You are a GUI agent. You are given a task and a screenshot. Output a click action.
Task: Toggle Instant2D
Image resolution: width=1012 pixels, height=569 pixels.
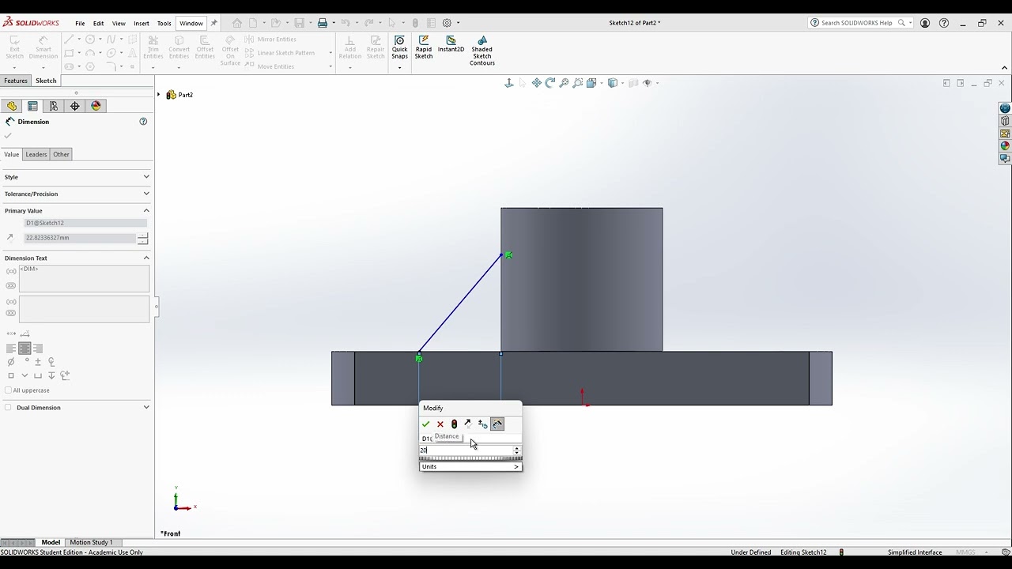coord(451,44)
